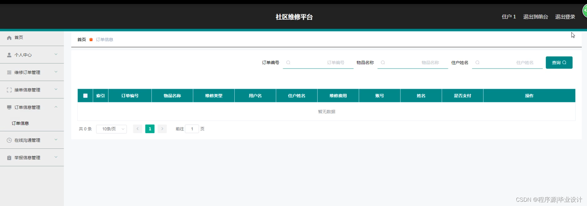Go to previous page arrow

click(138, 129)
